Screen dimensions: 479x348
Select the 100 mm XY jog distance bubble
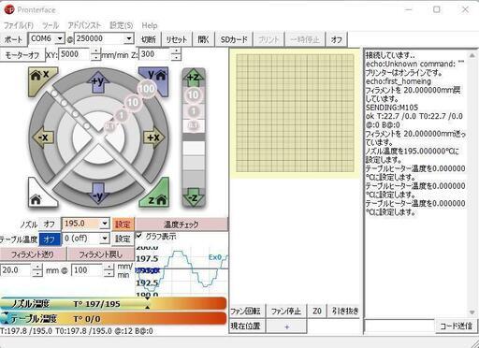[x=146, y=89]
